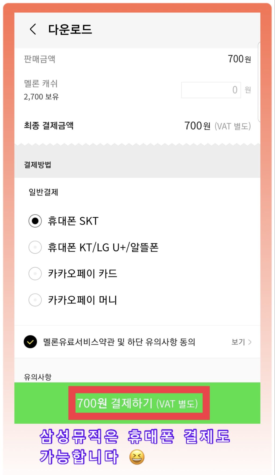Image resolution: width=275 pixels, height=475 pixels.
Task: Select 카카오페이 카드 as payment method
Action: (35, 274)
